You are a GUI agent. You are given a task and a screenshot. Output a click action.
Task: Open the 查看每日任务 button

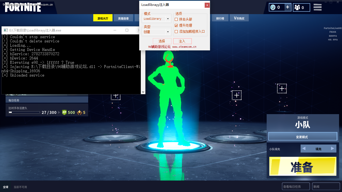[296, 186]
